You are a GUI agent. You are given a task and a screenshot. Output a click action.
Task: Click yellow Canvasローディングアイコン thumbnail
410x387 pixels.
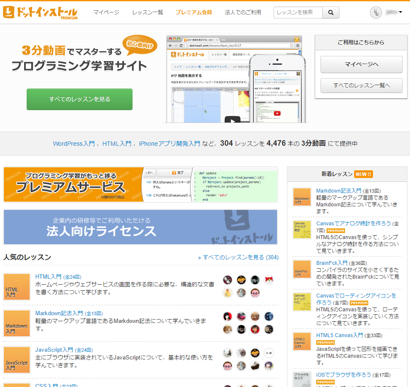coord(302,302)
